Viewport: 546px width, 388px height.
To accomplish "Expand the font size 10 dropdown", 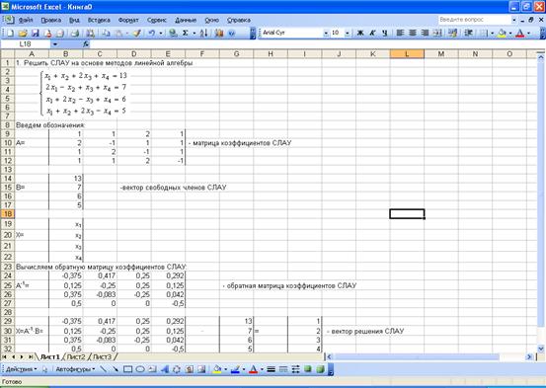I will [348, 34].
